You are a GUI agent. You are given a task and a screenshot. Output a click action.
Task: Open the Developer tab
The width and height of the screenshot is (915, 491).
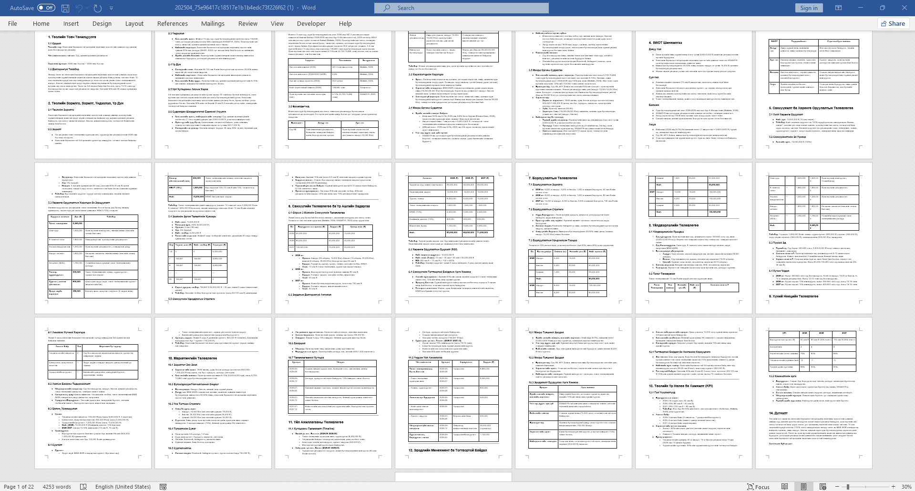pyautogui.click(x=311, y=23)
